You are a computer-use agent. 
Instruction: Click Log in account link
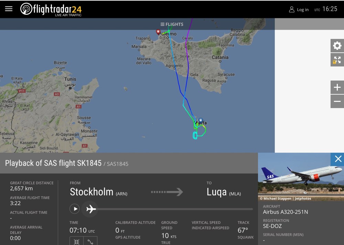point(299,10)
